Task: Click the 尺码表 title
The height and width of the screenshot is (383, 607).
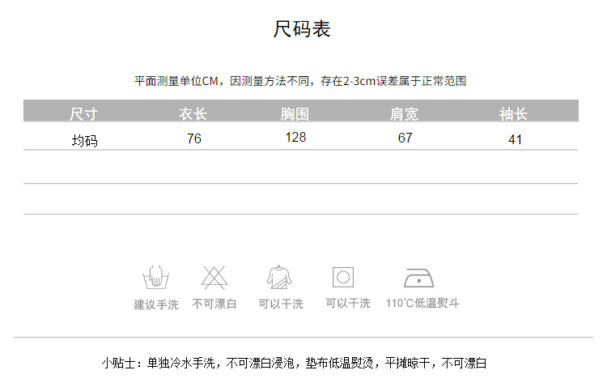Action: click(x=302, y=31)
